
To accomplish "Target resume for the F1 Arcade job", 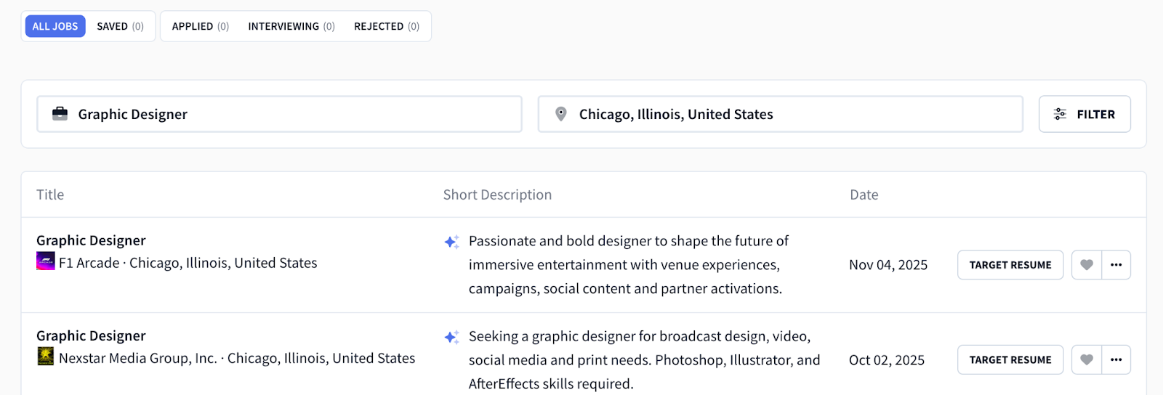I will [x=1010, y=265].
